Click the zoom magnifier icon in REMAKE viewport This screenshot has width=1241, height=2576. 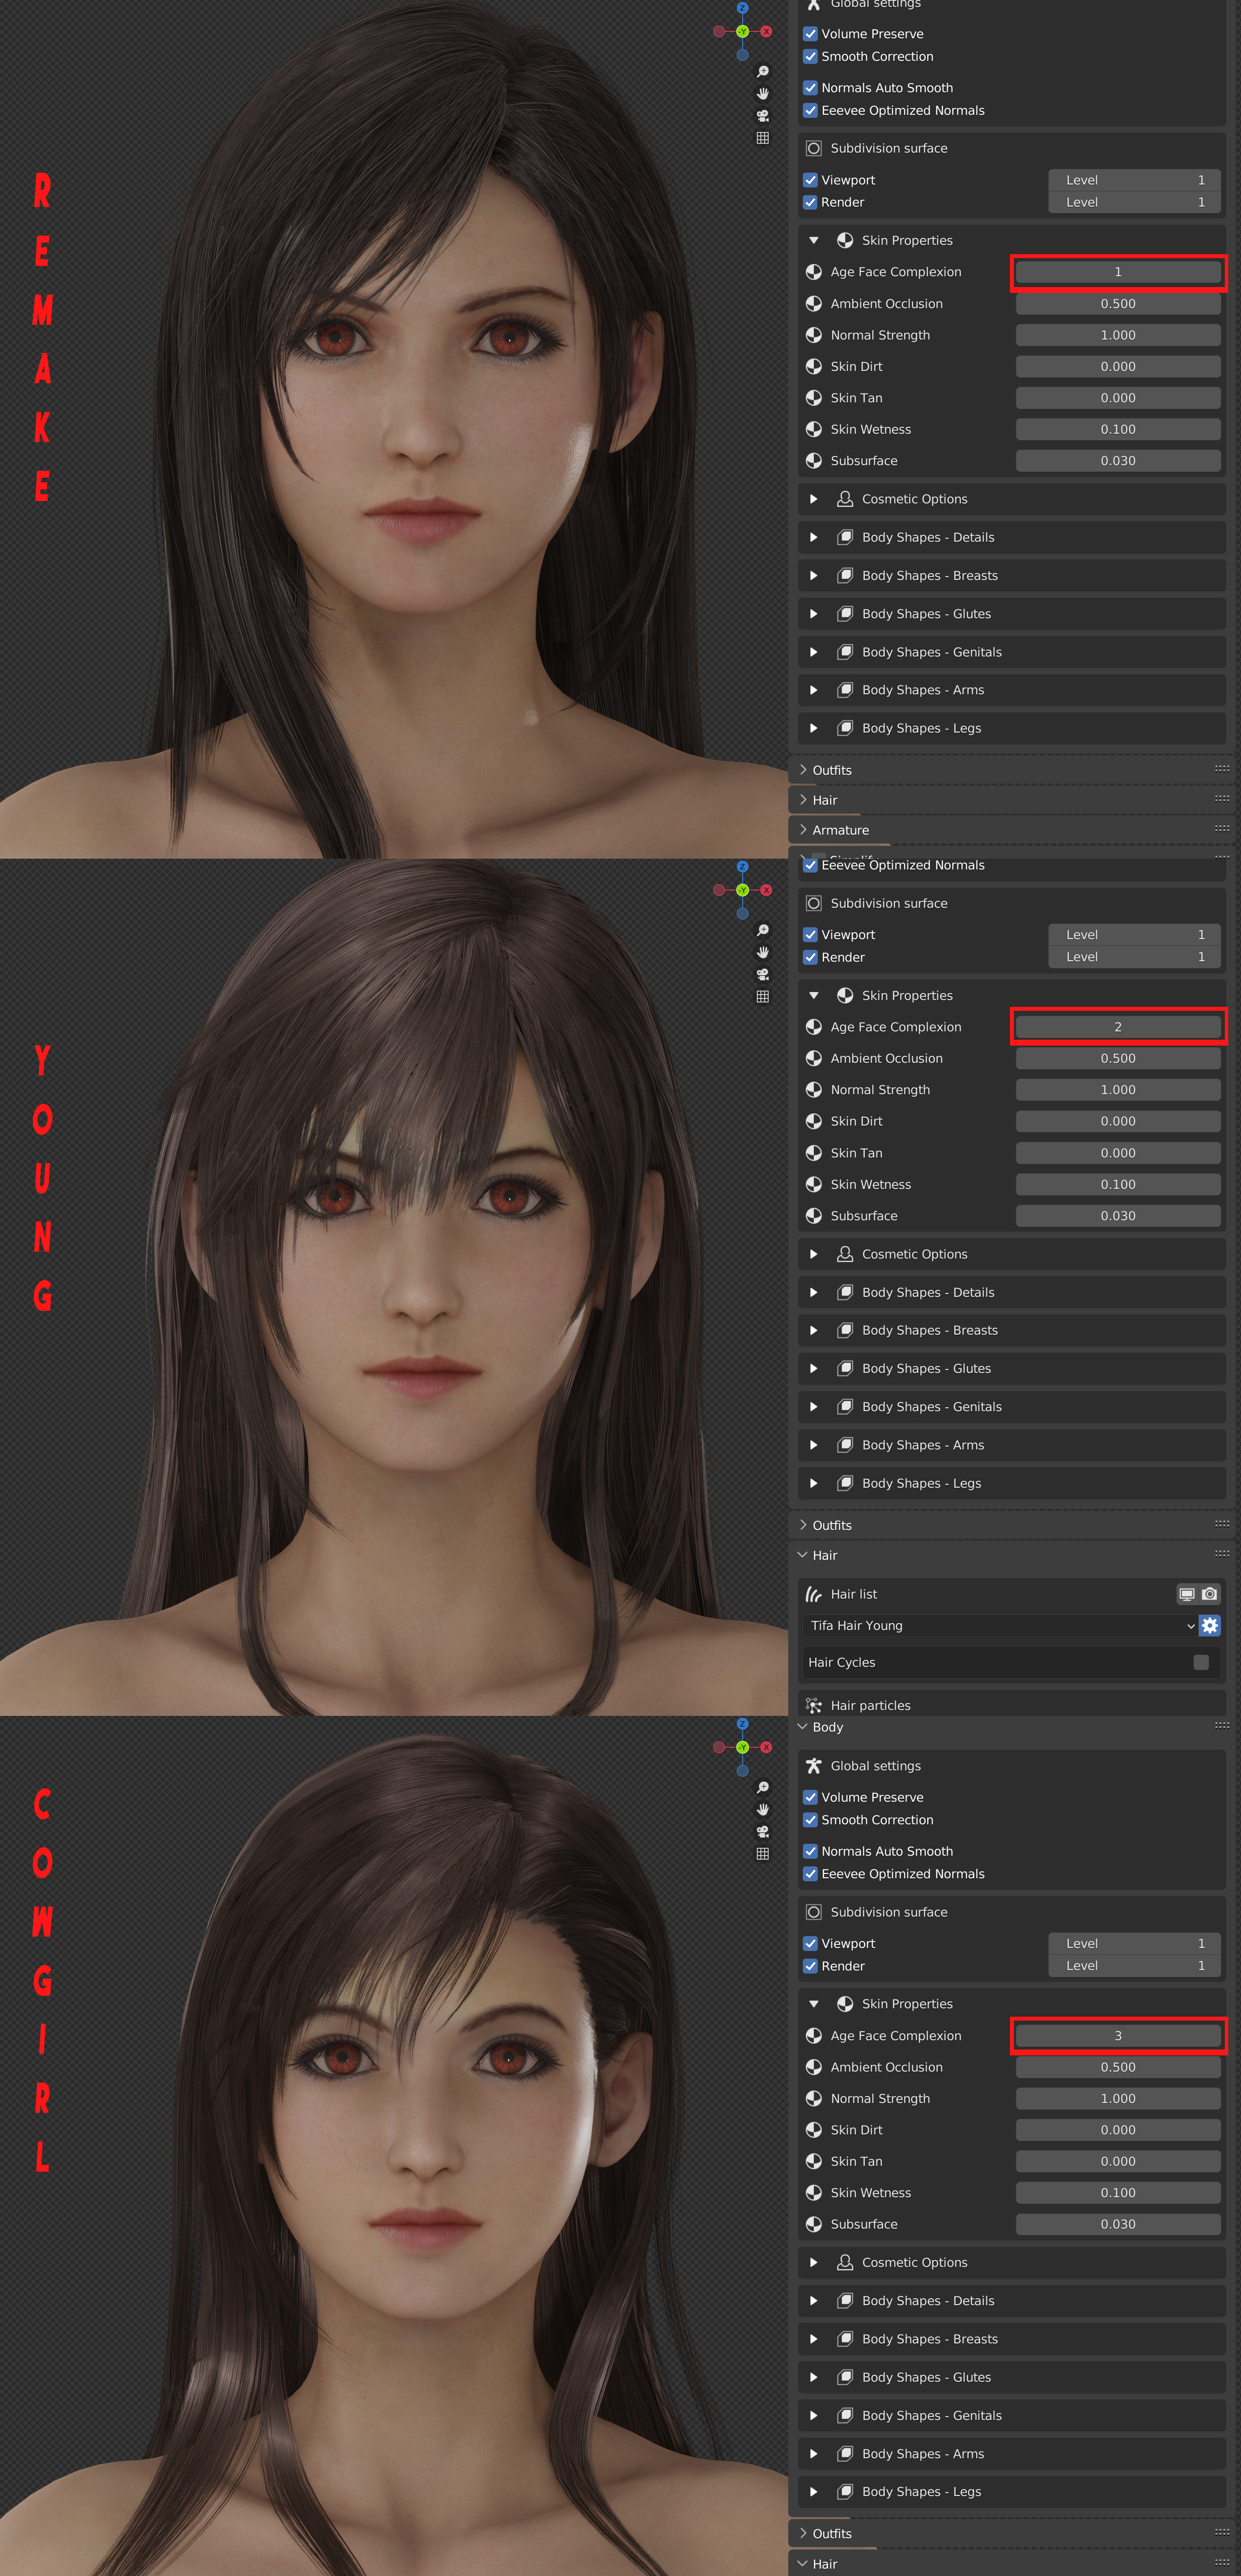click(x=763, y=72)
